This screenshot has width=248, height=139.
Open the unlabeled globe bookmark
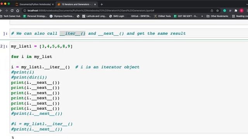pyautogui.click(x=78, y=16)
